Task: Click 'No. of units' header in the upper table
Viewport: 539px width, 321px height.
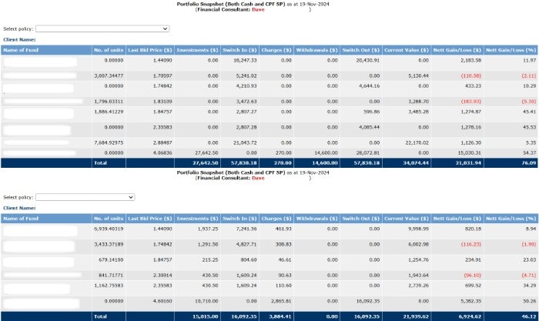Action: click(108, 50)
